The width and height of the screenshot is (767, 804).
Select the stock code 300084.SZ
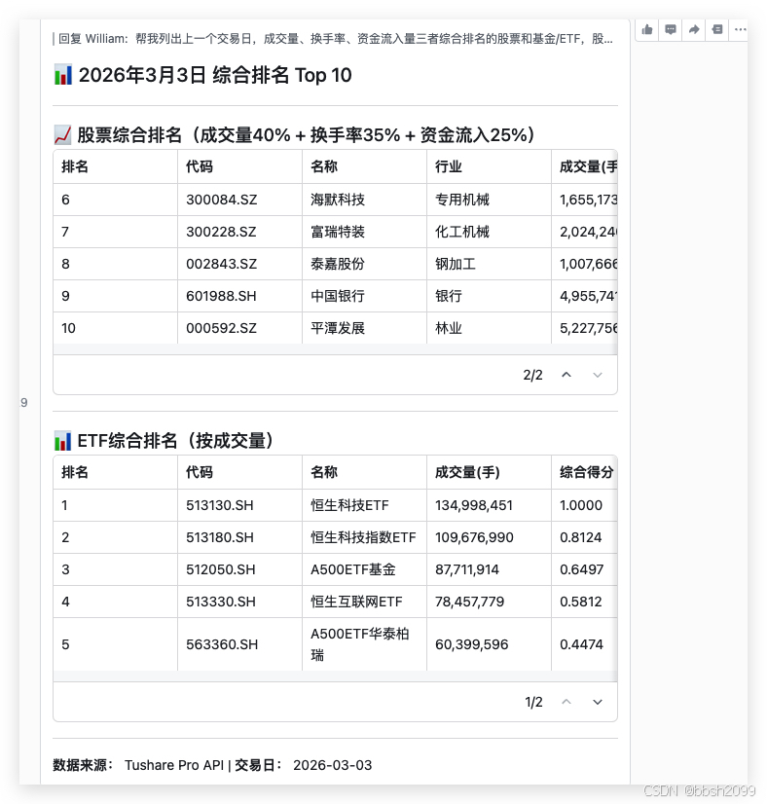tap(222, 200)
